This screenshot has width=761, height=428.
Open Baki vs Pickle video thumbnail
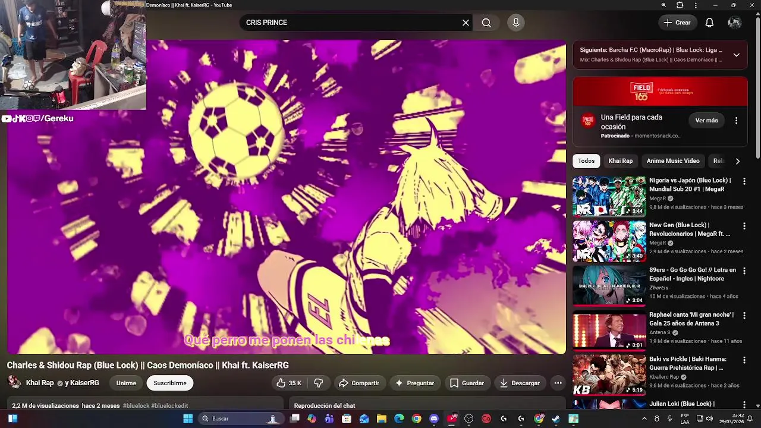pos(609,375)
